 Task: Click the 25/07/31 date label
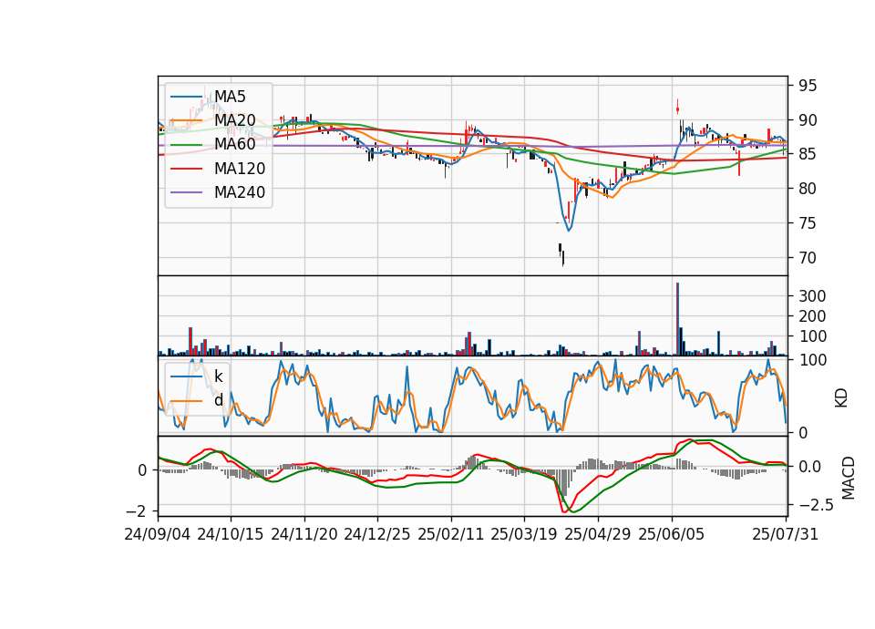pyautogui.click(x=785, y=534)
